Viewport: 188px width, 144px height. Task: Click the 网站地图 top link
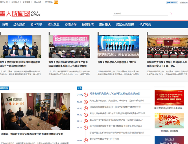pos(38,2)
